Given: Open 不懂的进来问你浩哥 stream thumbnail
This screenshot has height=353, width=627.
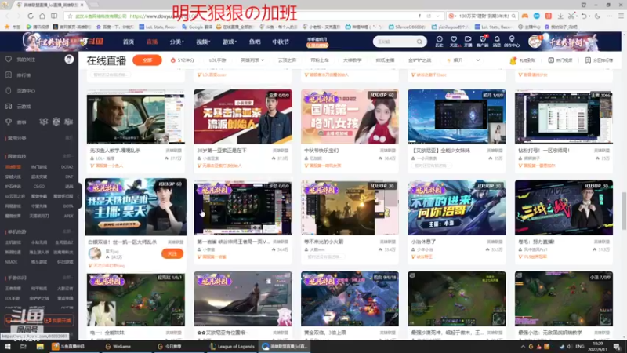Looking at the screenshot, I should click(457, 208).
